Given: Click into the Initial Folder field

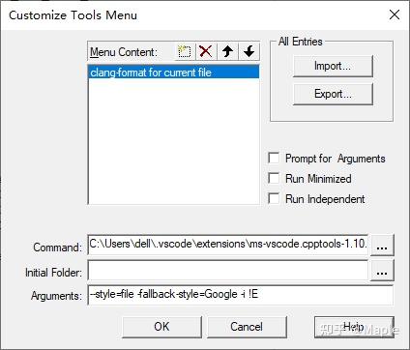Looking at the screenshot, I should coord(228,271).
